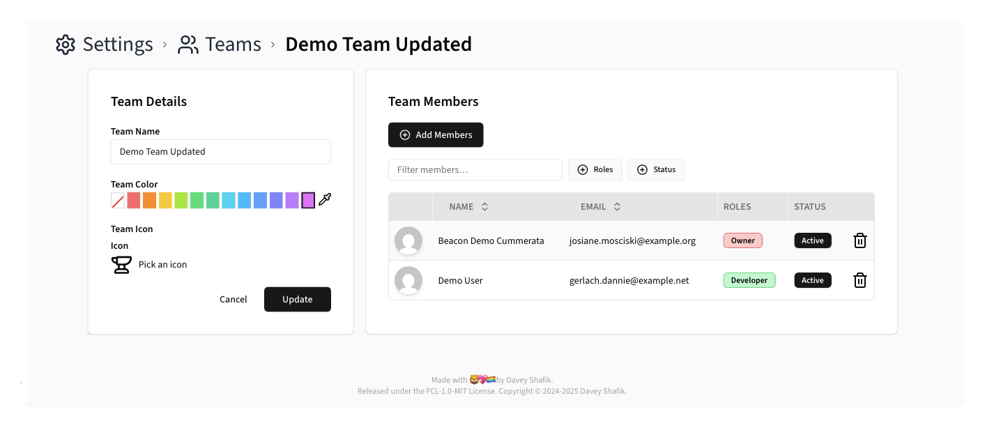This screenshot has width=994, height=437.
Task: Toggle the Developer role badge
Action: click(x=749, y=279)
